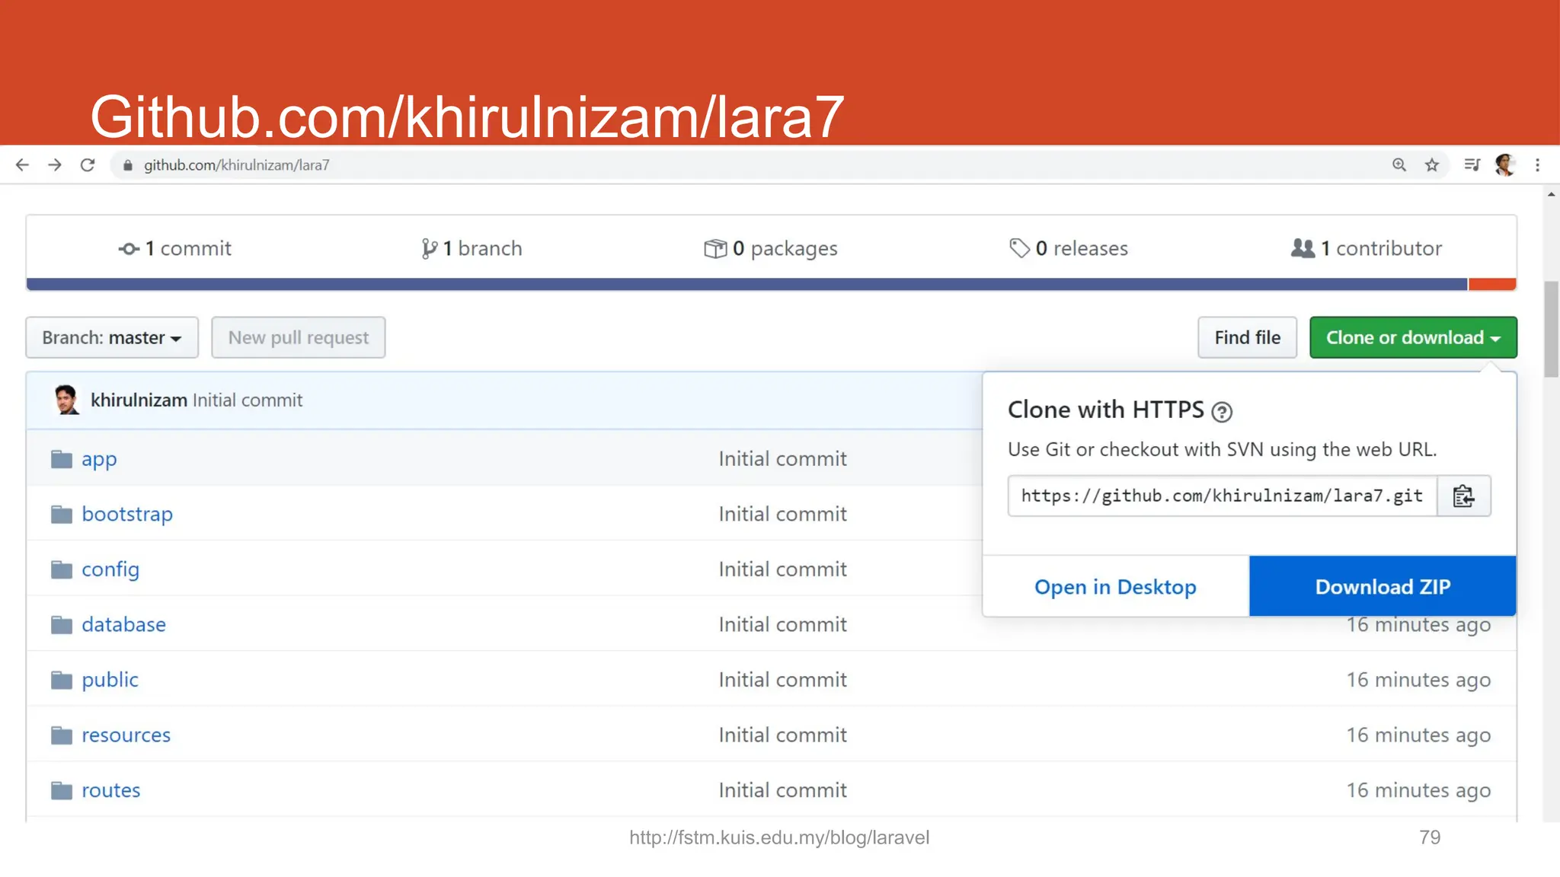
Task: Click the folder icon beside app
Action: pyautogui.click(x=62, y=459)
